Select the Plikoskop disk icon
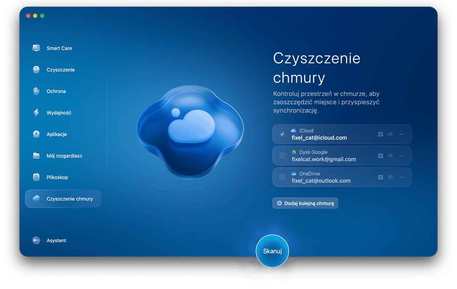 coord(36,177)
